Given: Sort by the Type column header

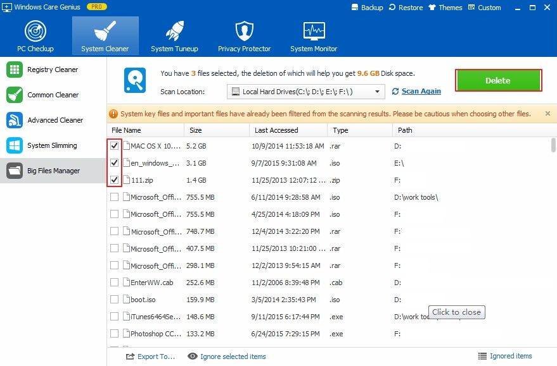Looking at the screenshot, I should click(x=360, y=130).
